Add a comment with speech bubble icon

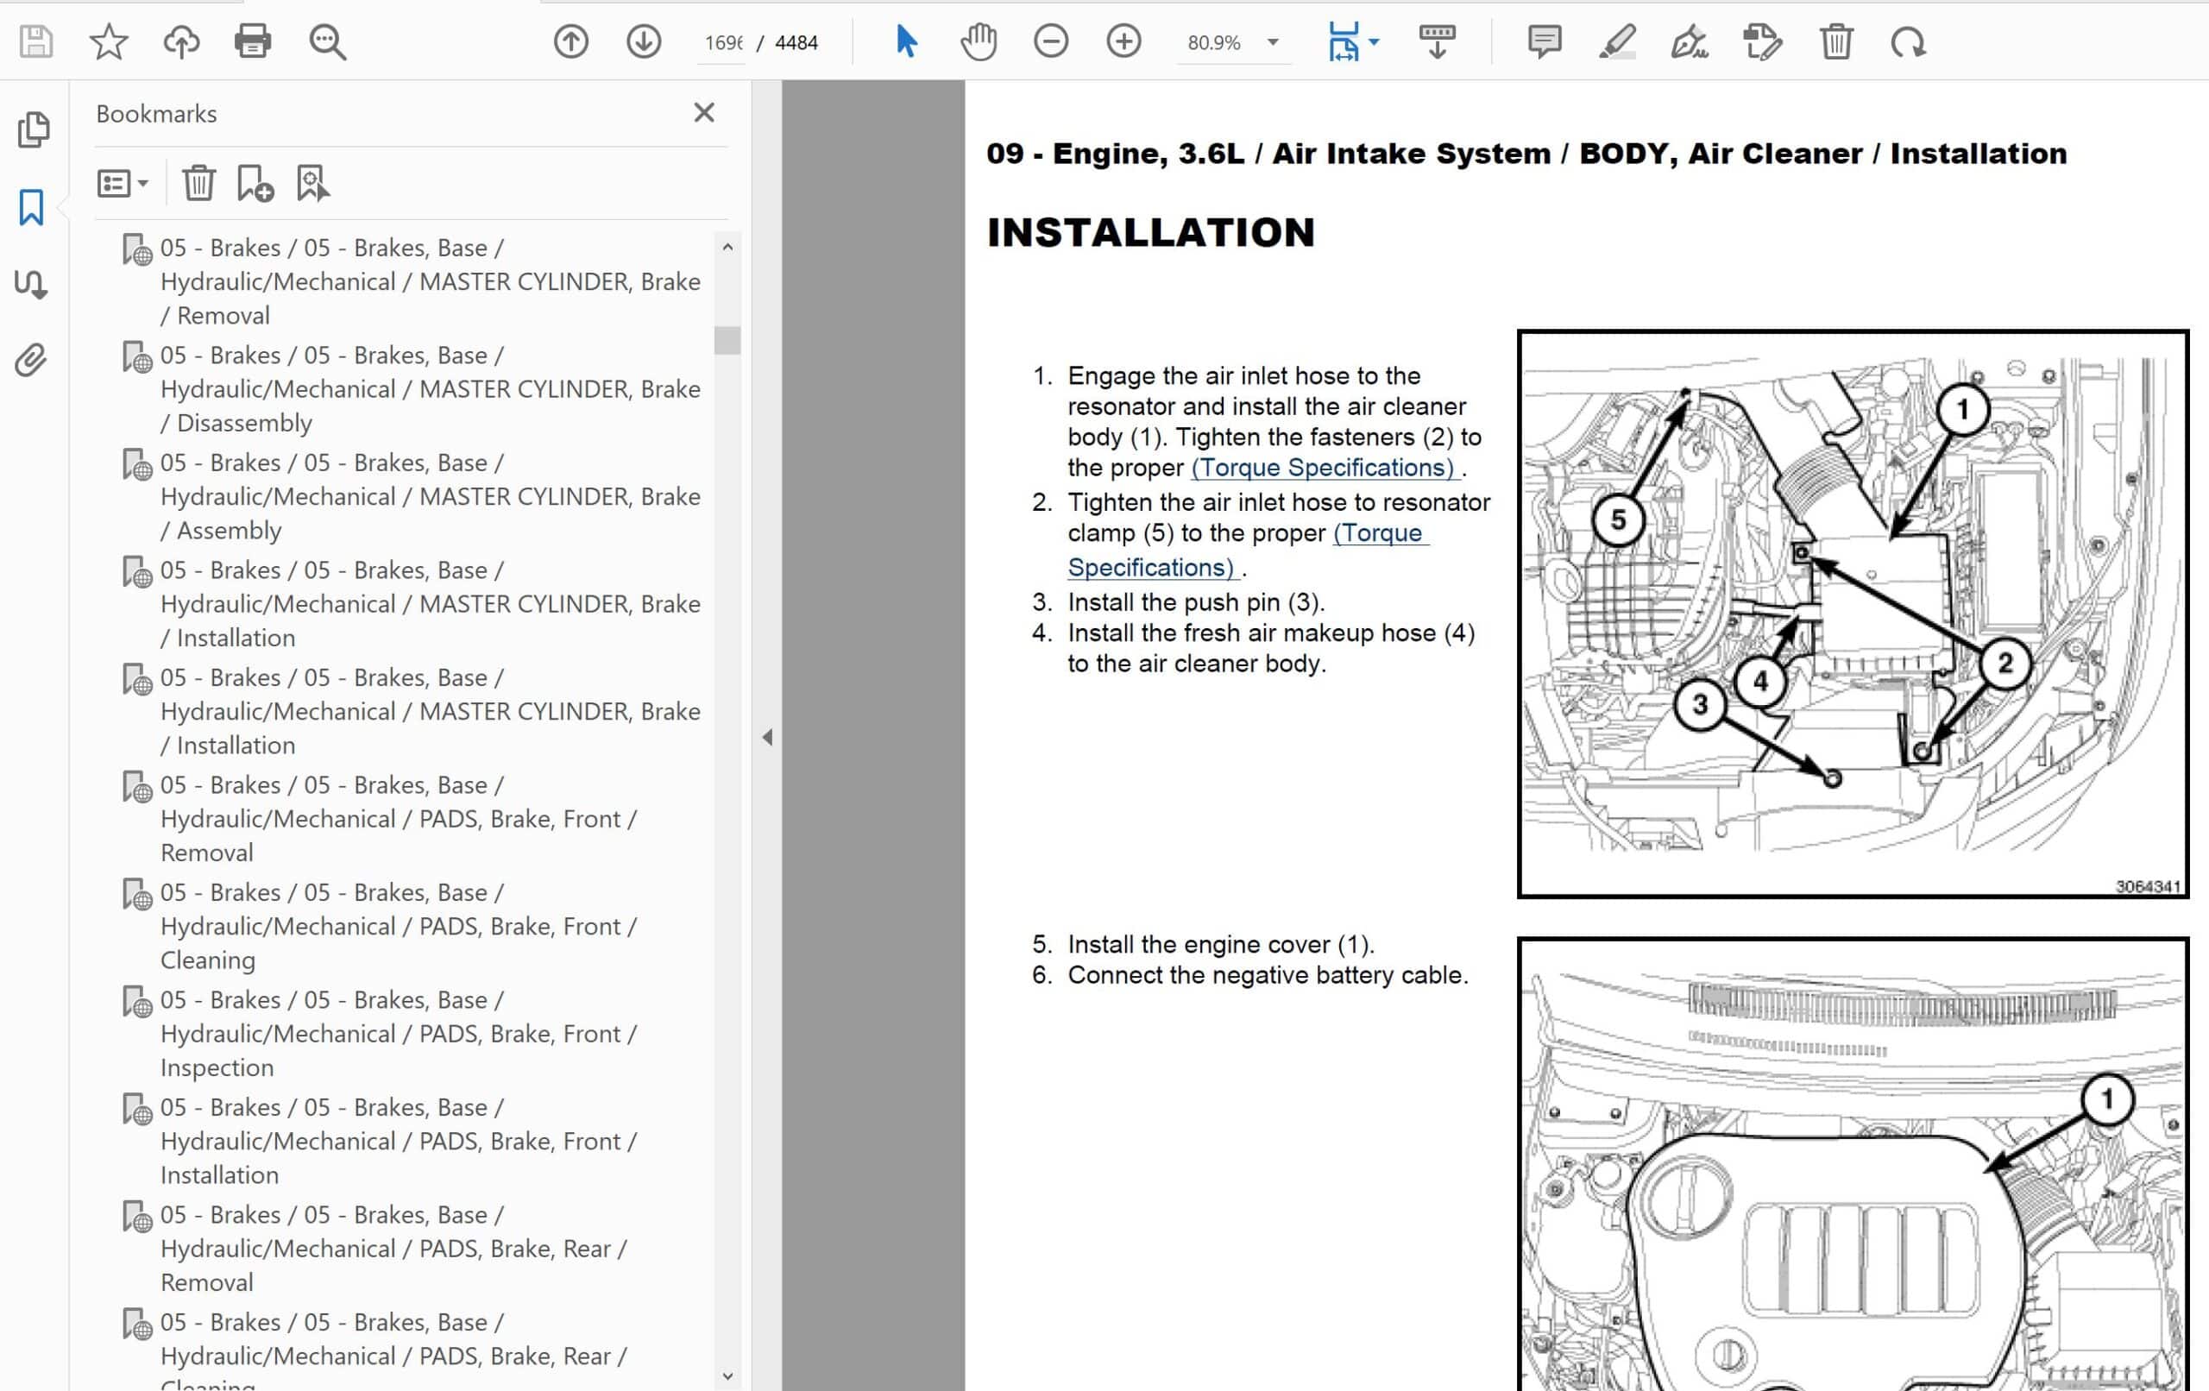[1545, 42]
